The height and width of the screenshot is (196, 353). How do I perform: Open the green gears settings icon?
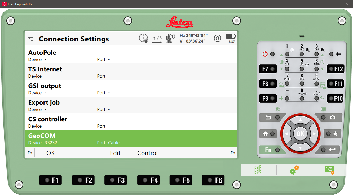pyautogui.click(x=294, y=170)
